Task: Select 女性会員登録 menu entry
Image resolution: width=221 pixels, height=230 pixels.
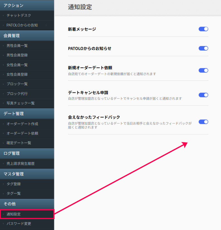Action: click(17, 74)
